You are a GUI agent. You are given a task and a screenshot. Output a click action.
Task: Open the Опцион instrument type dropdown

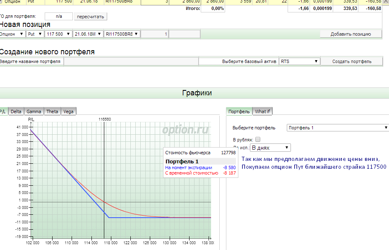(12, 34)
